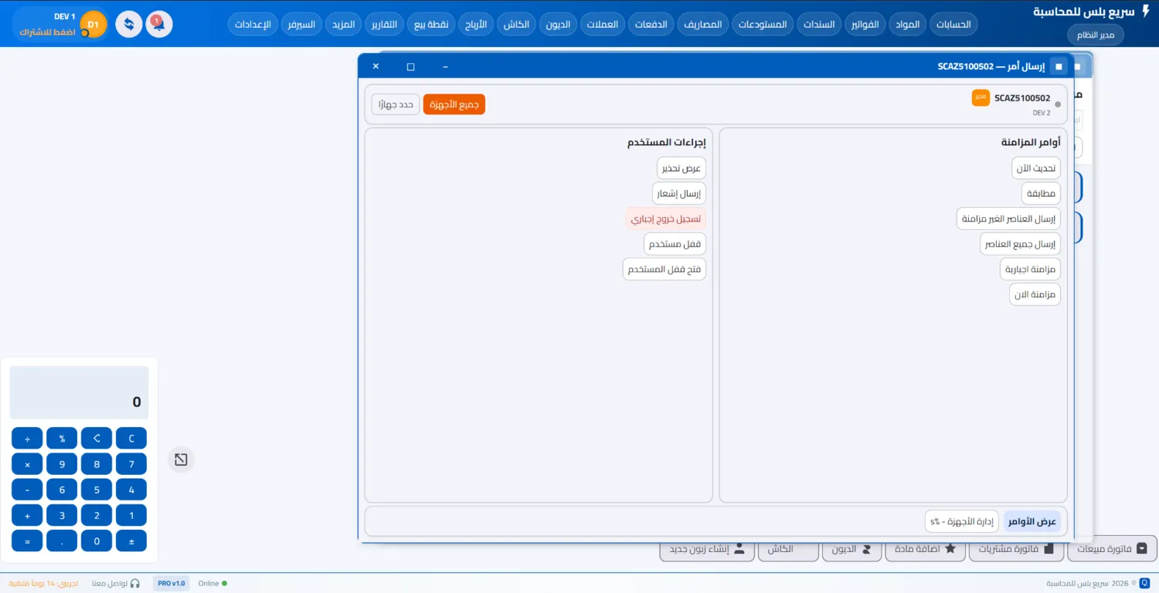Open الفواتير invoices menu
The width and height of the screenshot is (1159, 593).
pyautogui.click(x=865, y=24)
